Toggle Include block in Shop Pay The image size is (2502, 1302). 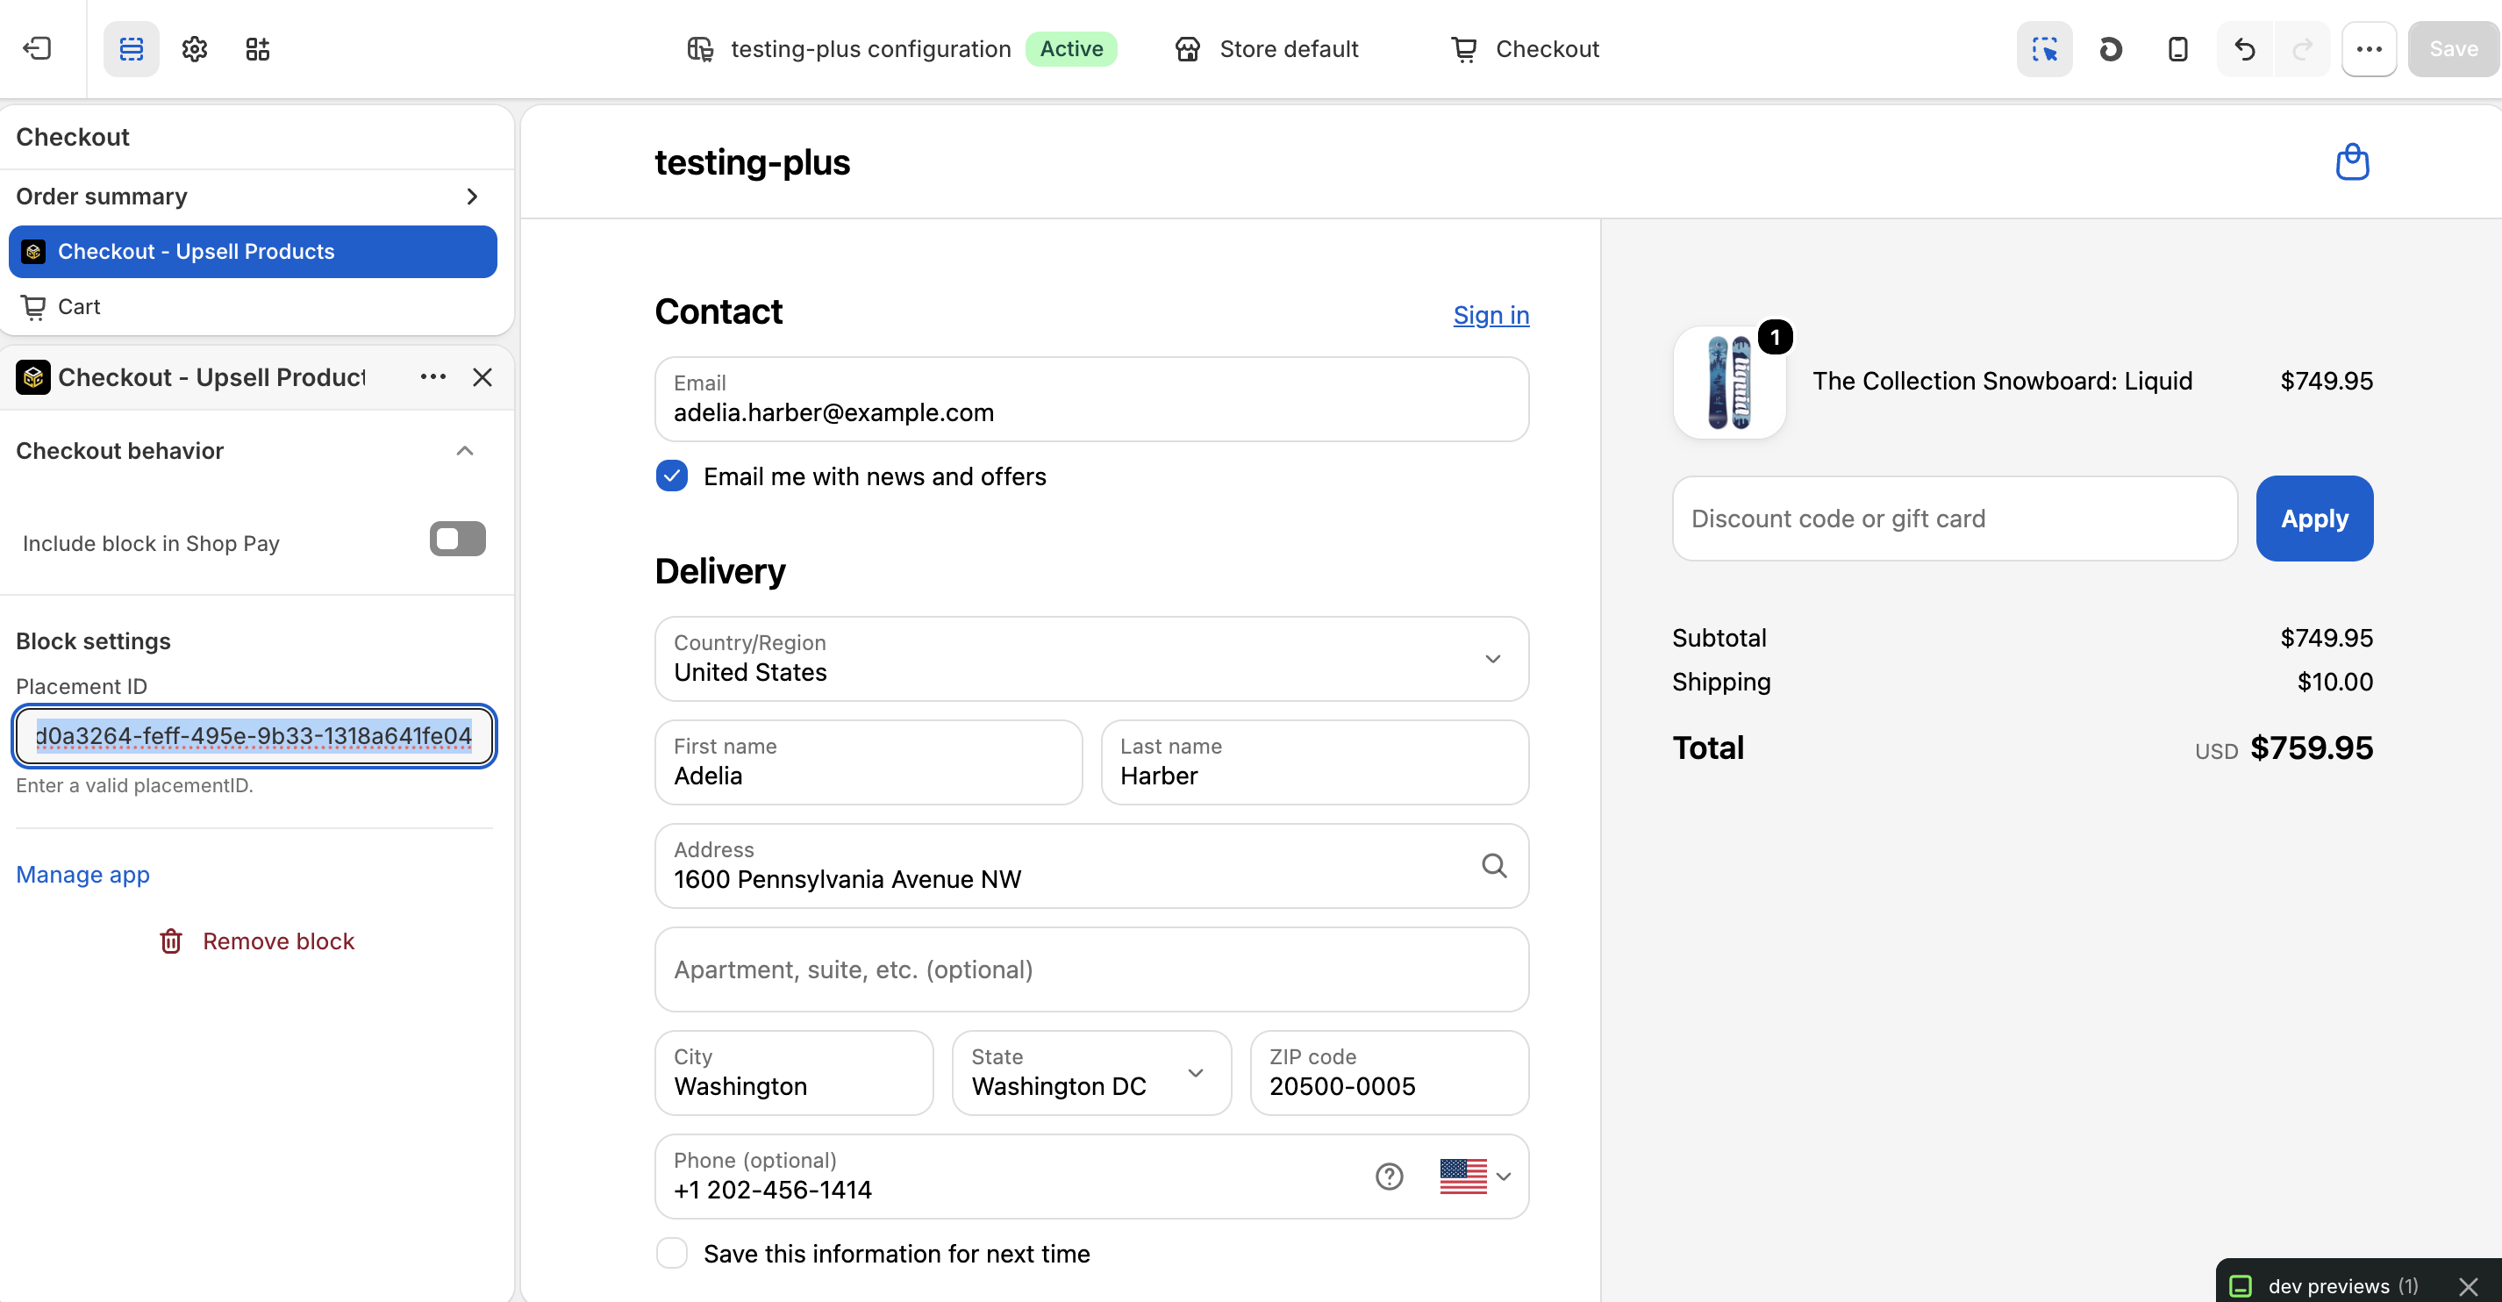(x=457, y=540)
